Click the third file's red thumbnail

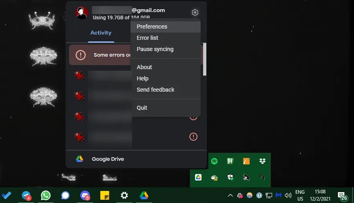tap(79, 117)
